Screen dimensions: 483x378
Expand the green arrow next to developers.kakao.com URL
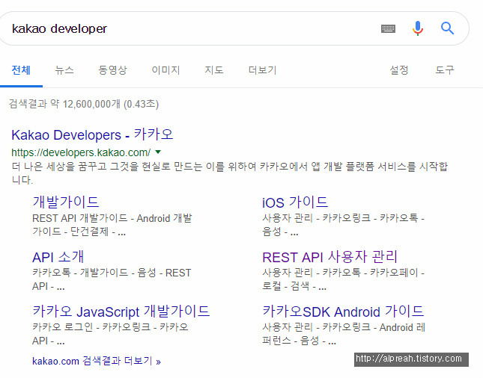pyautogui.click(x=158, y=152)
